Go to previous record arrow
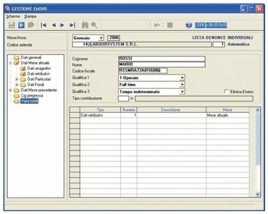The height and width of the screenshot is (214, 268). click(54, 25)
